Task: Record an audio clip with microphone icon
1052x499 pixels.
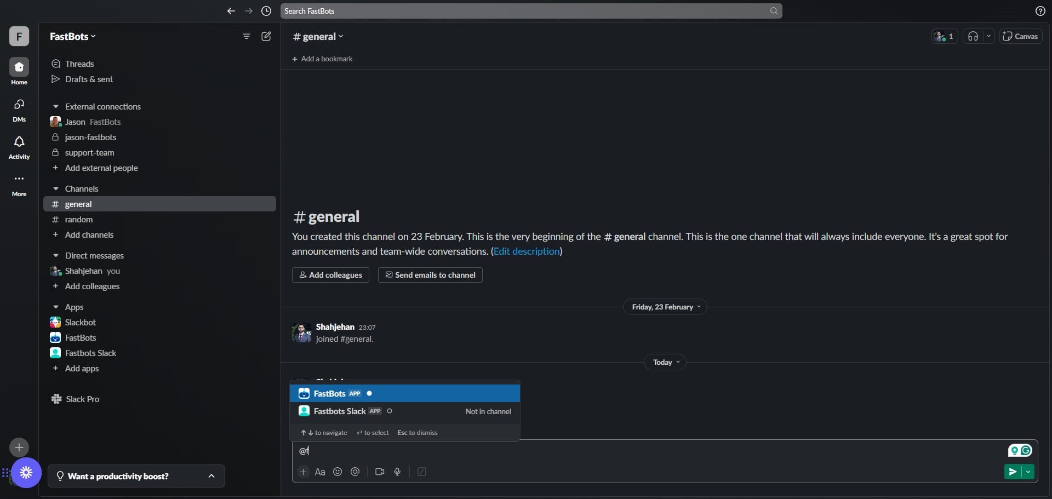Action: point(397,472)
